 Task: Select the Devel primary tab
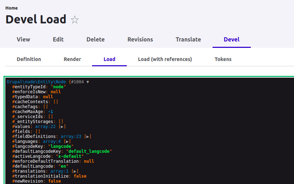pos(232,39)
